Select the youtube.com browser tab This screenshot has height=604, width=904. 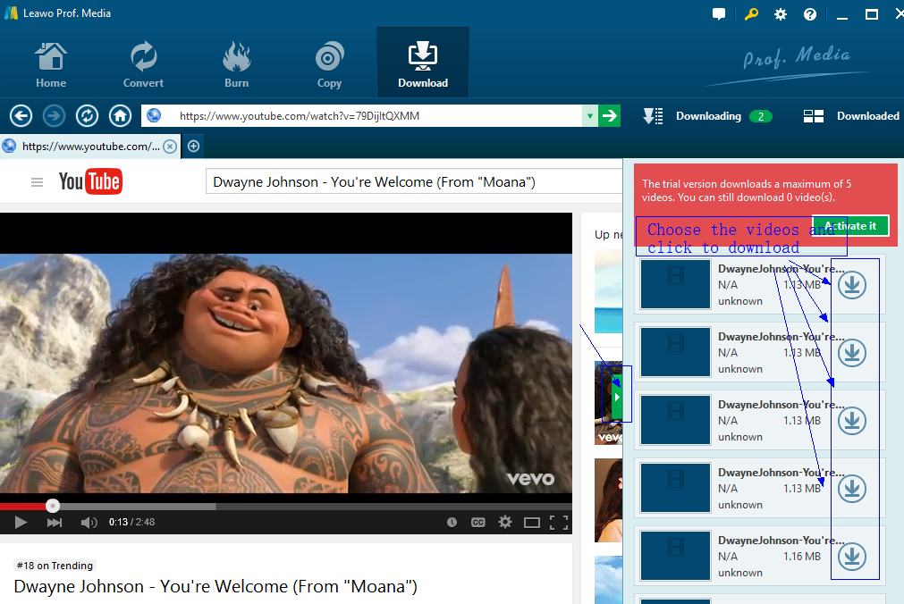coord(89,147)
